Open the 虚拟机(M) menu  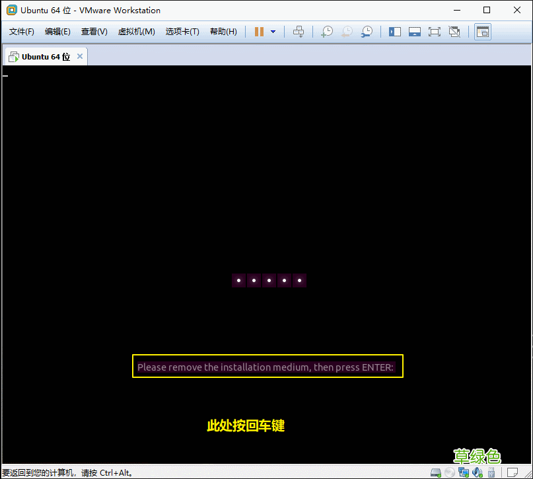point(136,32)
